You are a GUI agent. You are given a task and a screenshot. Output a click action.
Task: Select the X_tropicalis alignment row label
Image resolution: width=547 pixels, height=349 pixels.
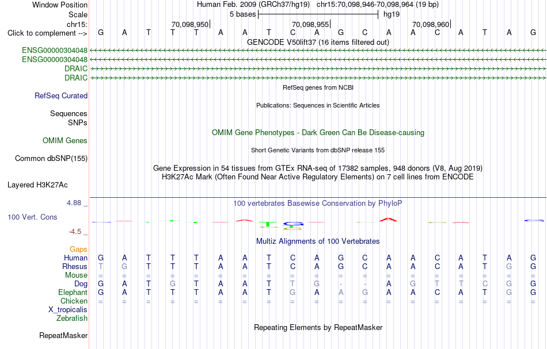[68, 310]
